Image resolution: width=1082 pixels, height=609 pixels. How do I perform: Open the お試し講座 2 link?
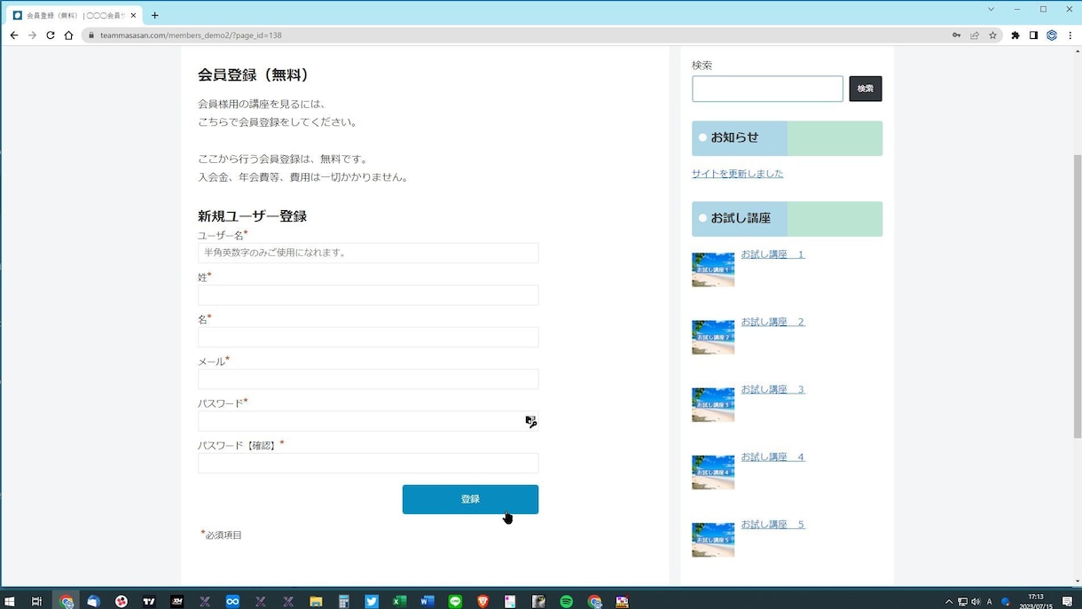(x=772, y=322)
